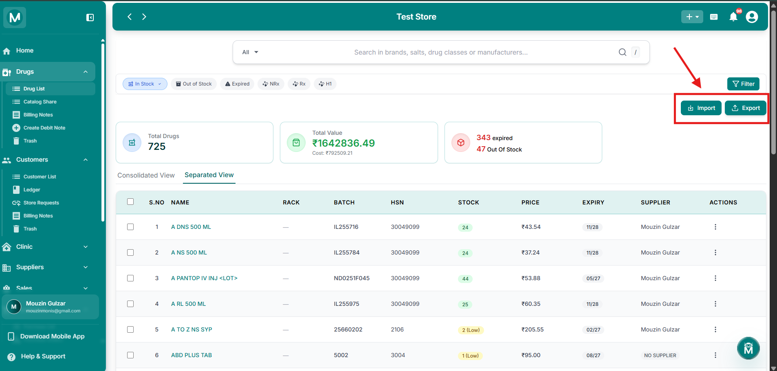Image resolution: width=777 pixels, height=371 pixels.
Task: Open Mouzin Gulzar profile card in sidebar
Action: pos(50,307)
